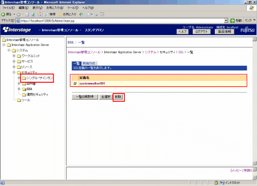Screen dimensions: 257x186
Task: Click the ログアウト button
Action: 201,32
